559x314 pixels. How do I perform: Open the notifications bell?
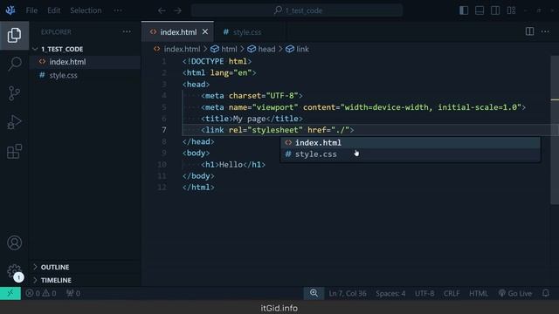pyautogui.click(x=545, y=293)
